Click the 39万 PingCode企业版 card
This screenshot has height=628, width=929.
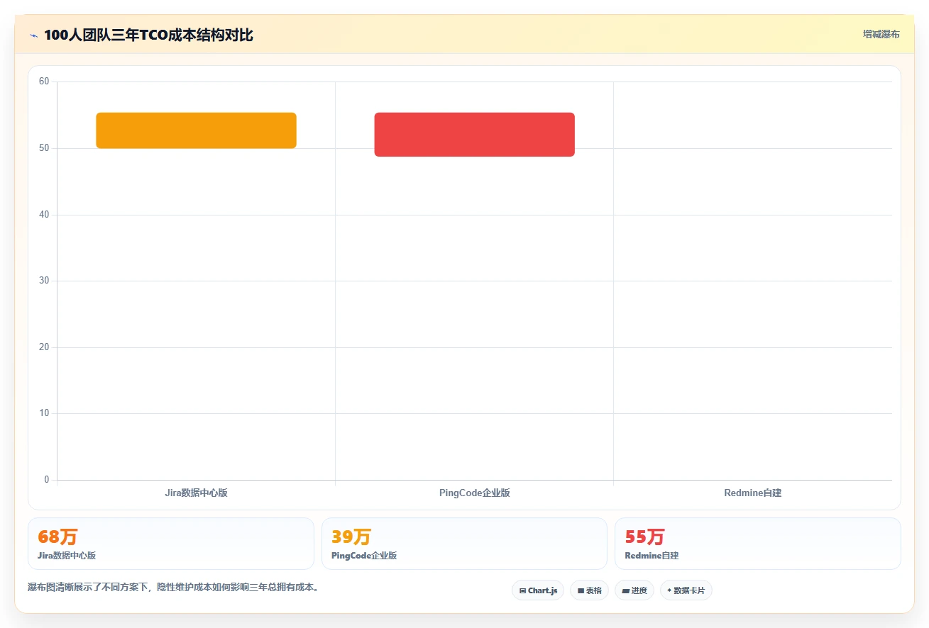coord(464,544)
